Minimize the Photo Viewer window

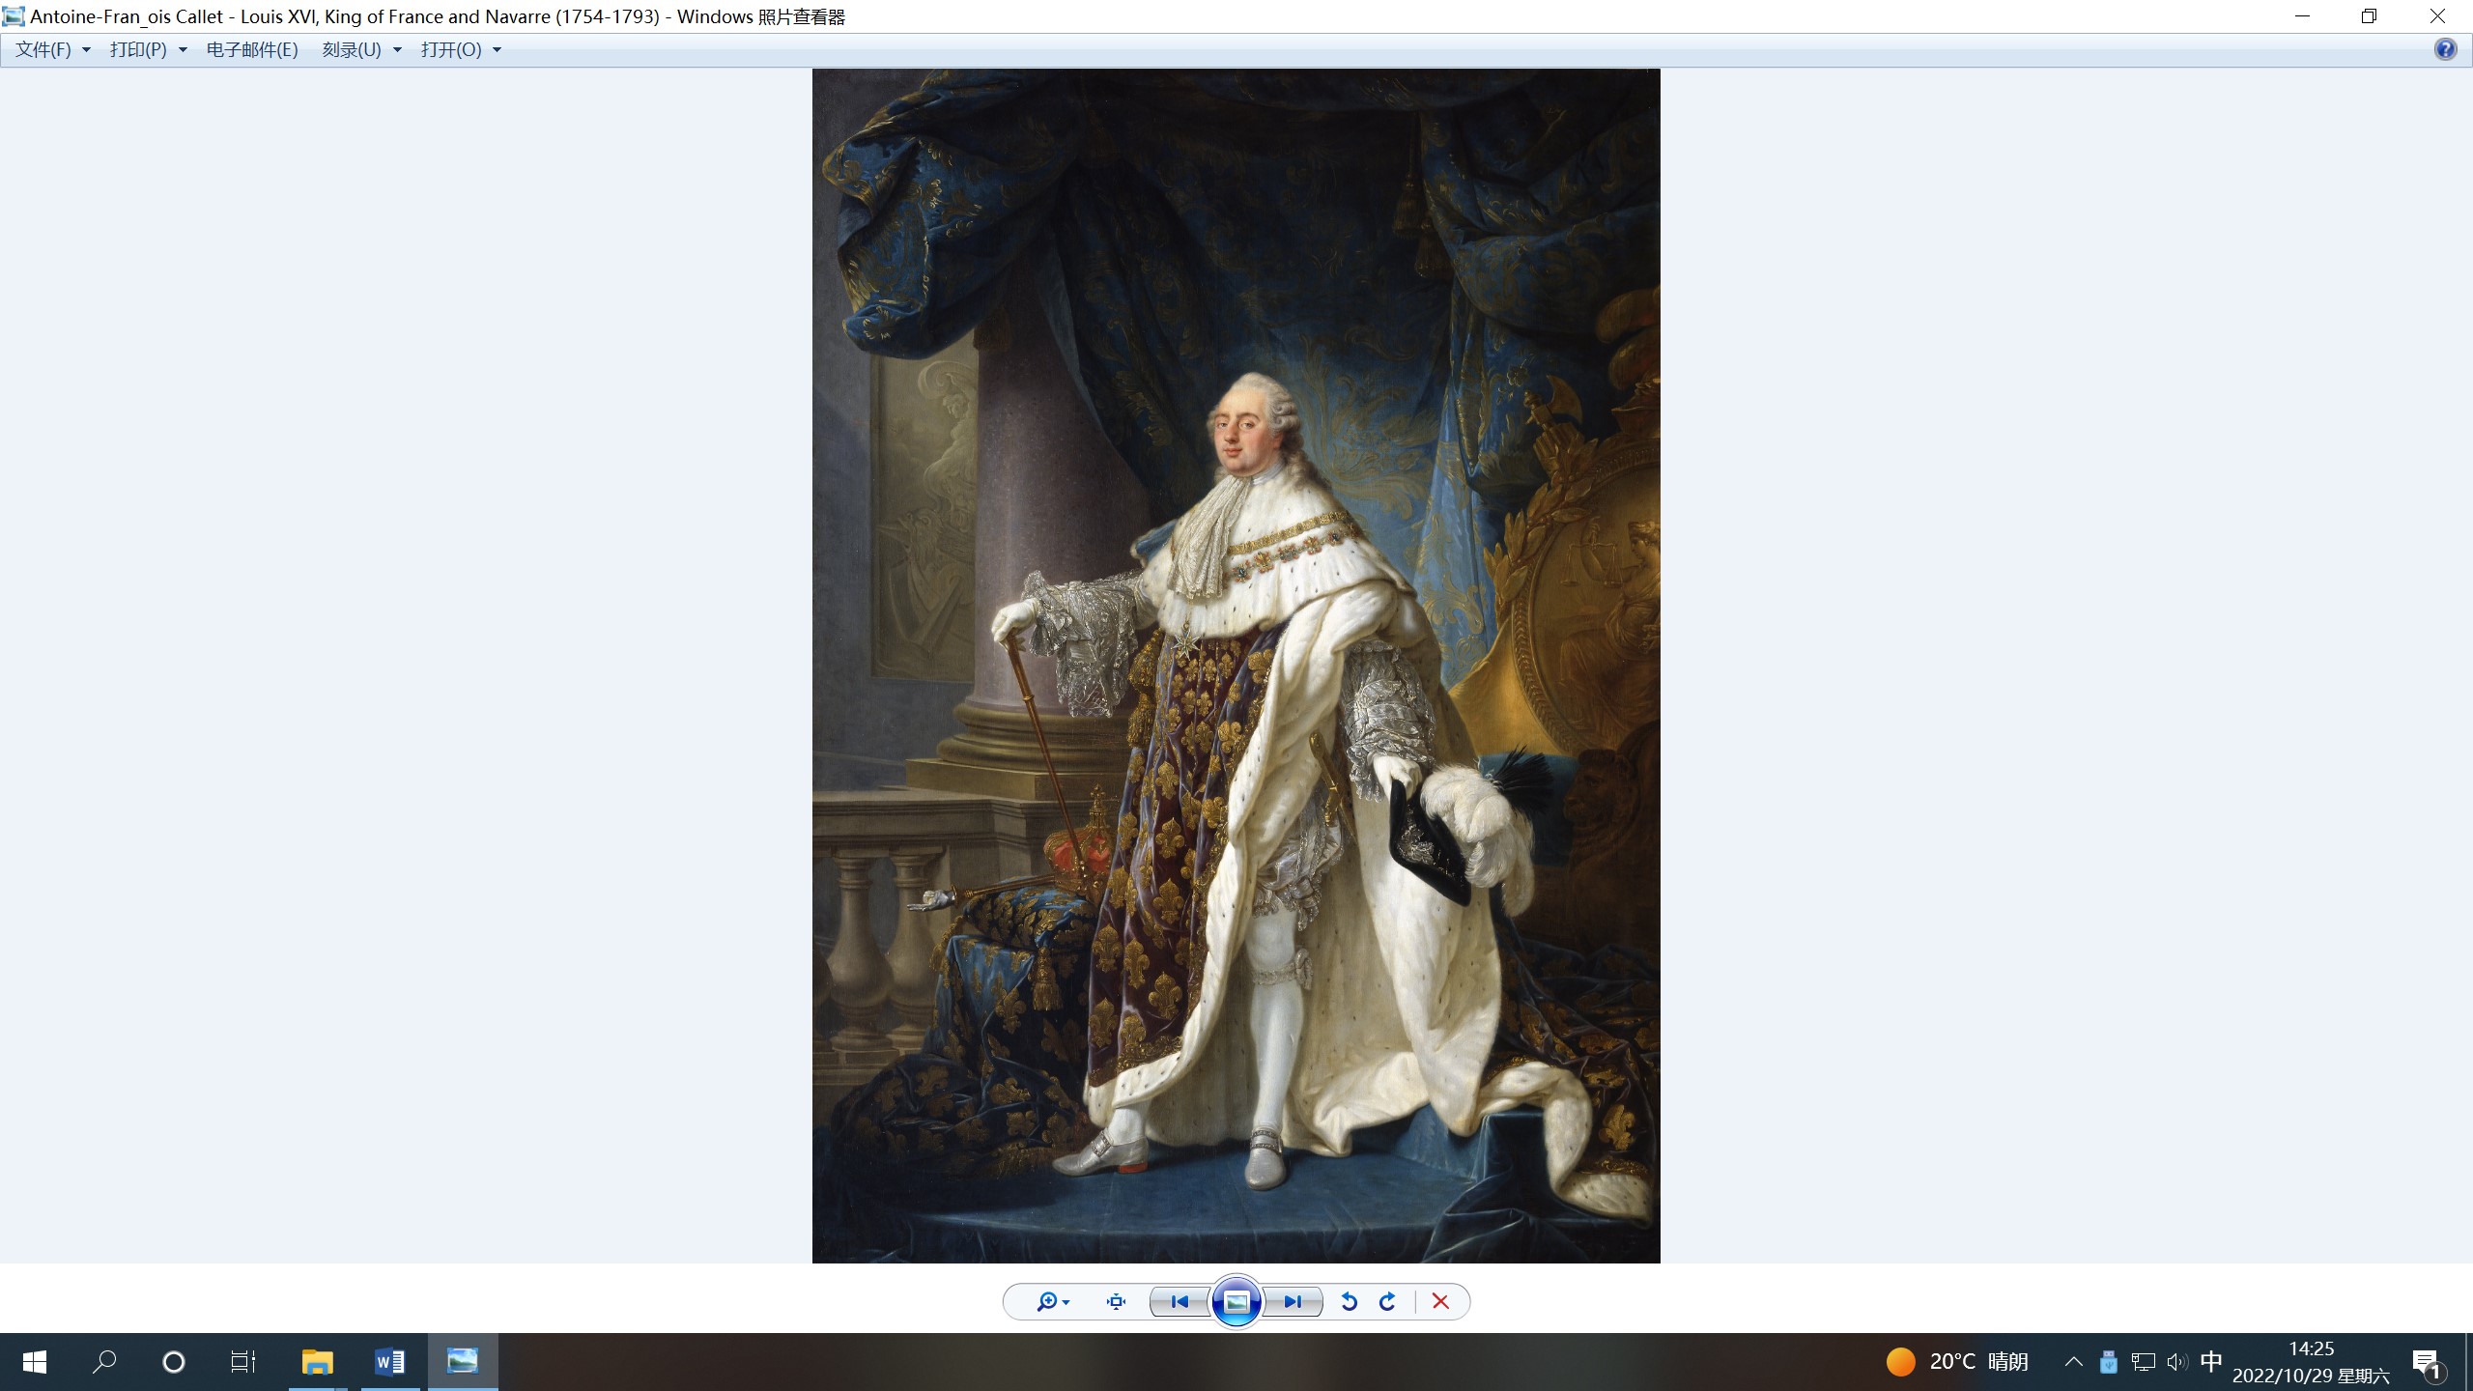[x=2302, y=16]
